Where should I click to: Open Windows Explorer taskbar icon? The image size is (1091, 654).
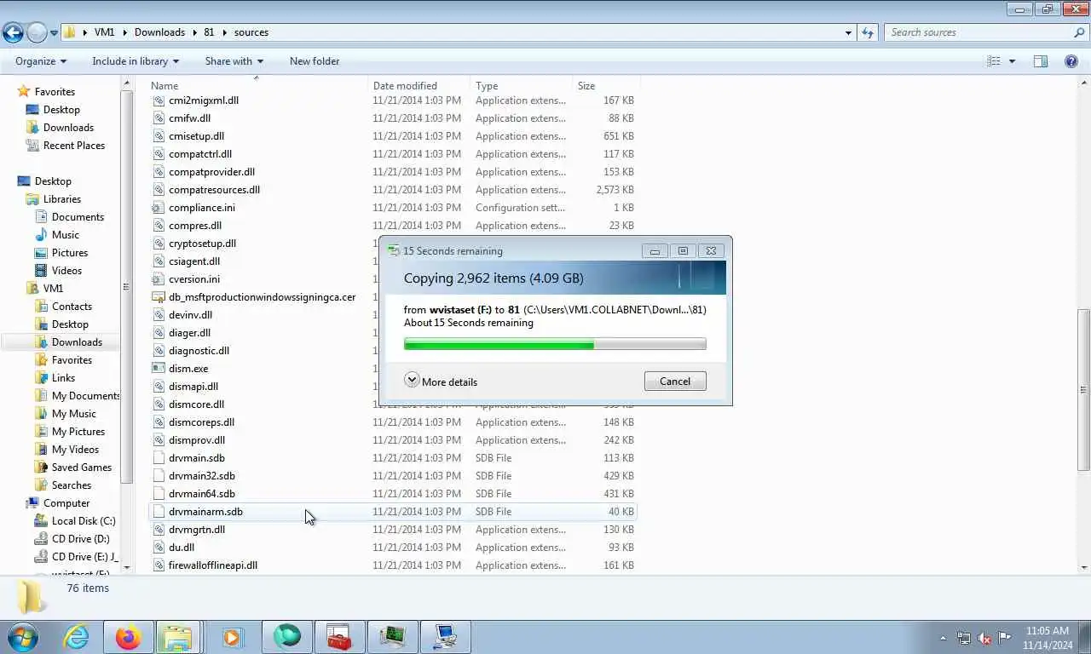point(178,637)
